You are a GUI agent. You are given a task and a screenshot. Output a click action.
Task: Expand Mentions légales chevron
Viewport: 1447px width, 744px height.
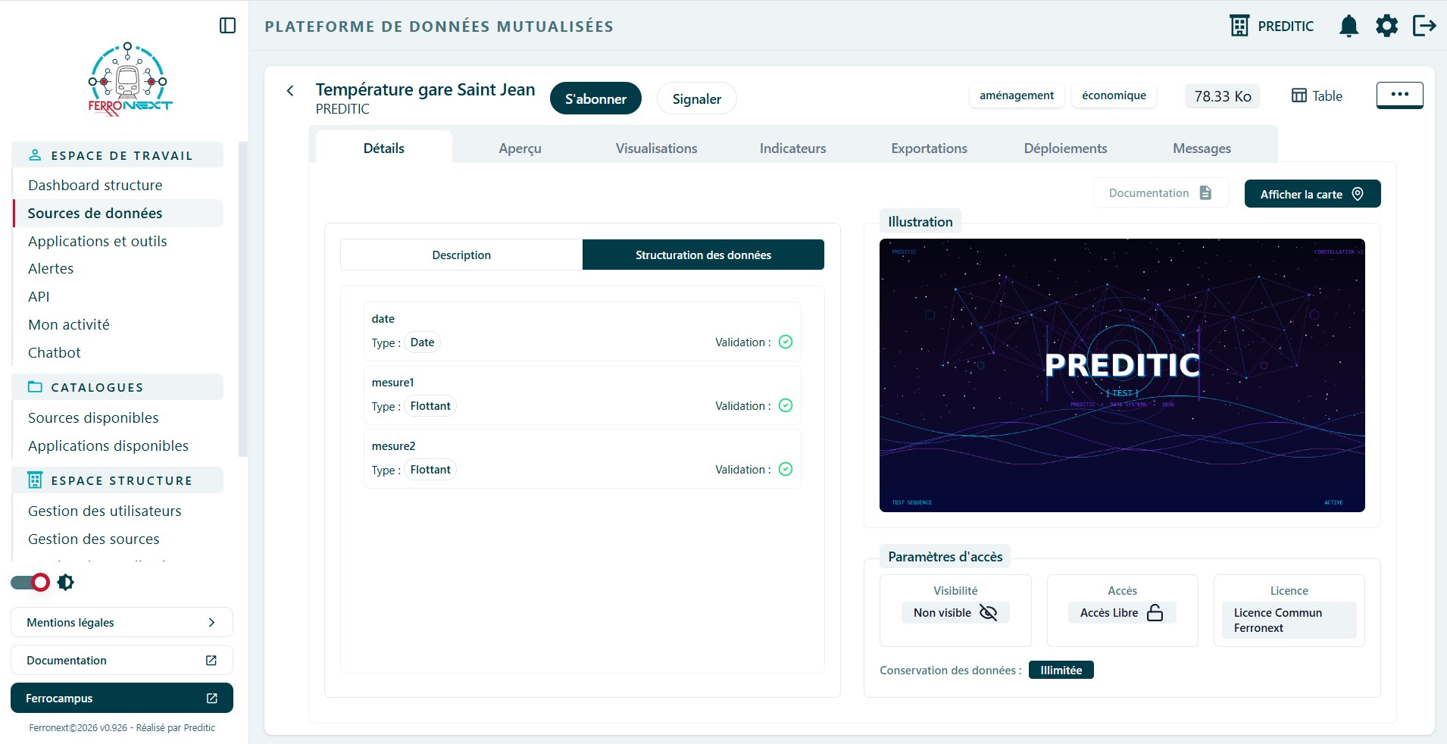(x=211, y=622)
